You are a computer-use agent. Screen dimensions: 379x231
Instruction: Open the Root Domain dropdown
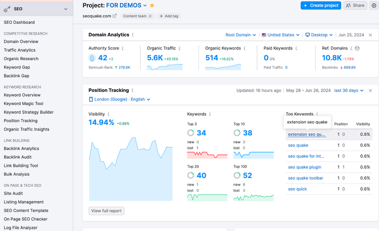(x=241, y=35)
